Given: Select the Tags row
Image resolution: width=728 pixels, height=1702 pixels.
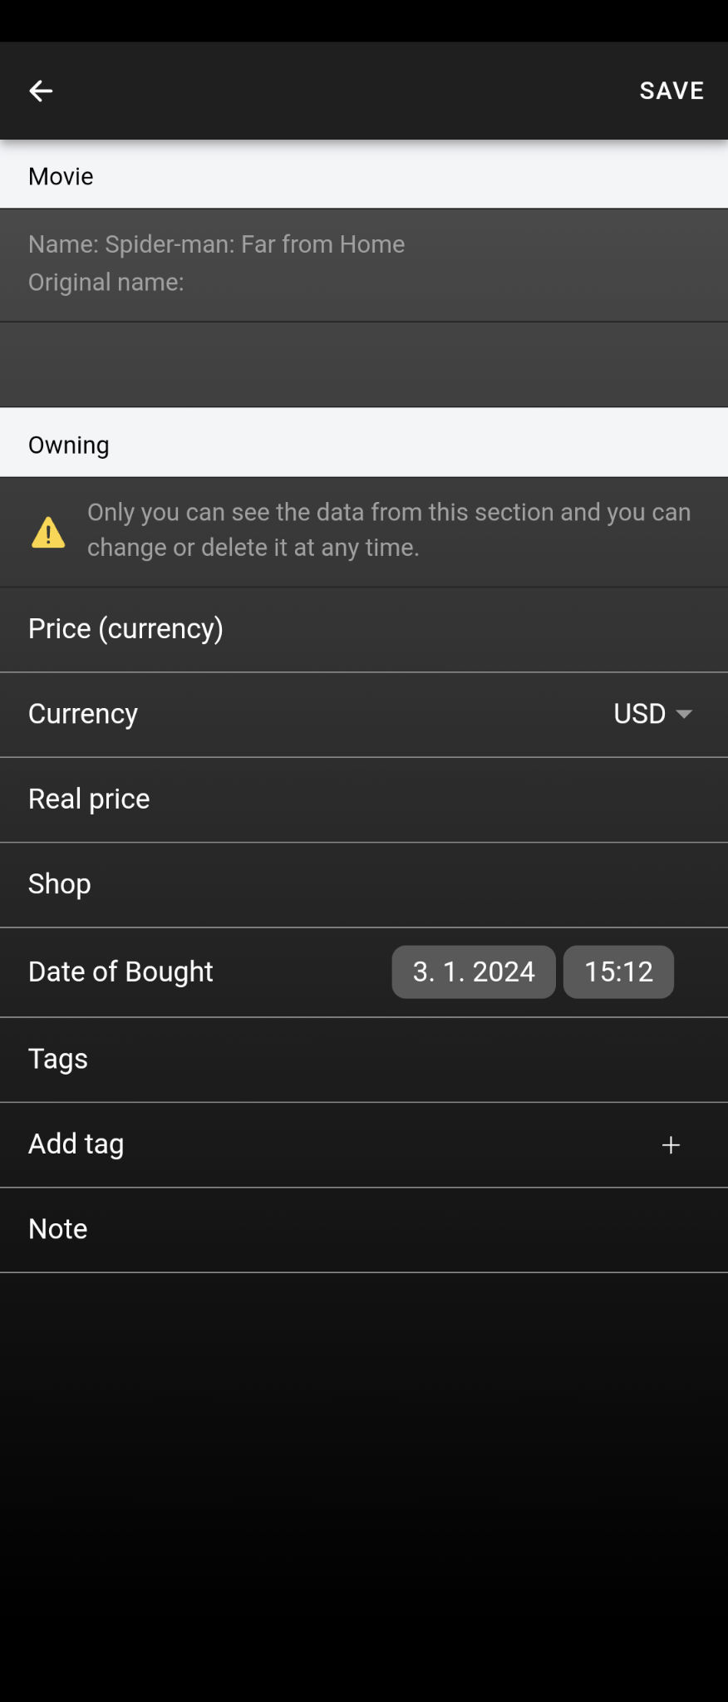Looking at the screenshot, I should [364, 1060].
